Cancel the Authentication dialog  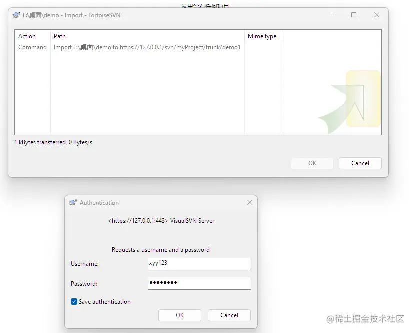click(229, 315)
